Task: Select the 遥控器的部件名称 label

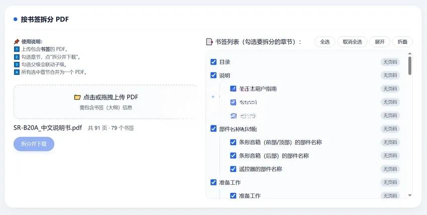Action: pos(260,169)
